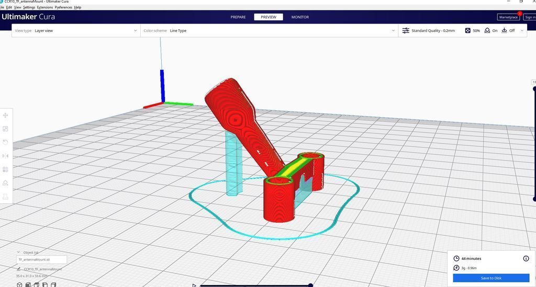Image resolution: width=536 pixels, height=287 pixels.
Task: Select TF_antennaMount.stl in object list
Action: (41, 260)
